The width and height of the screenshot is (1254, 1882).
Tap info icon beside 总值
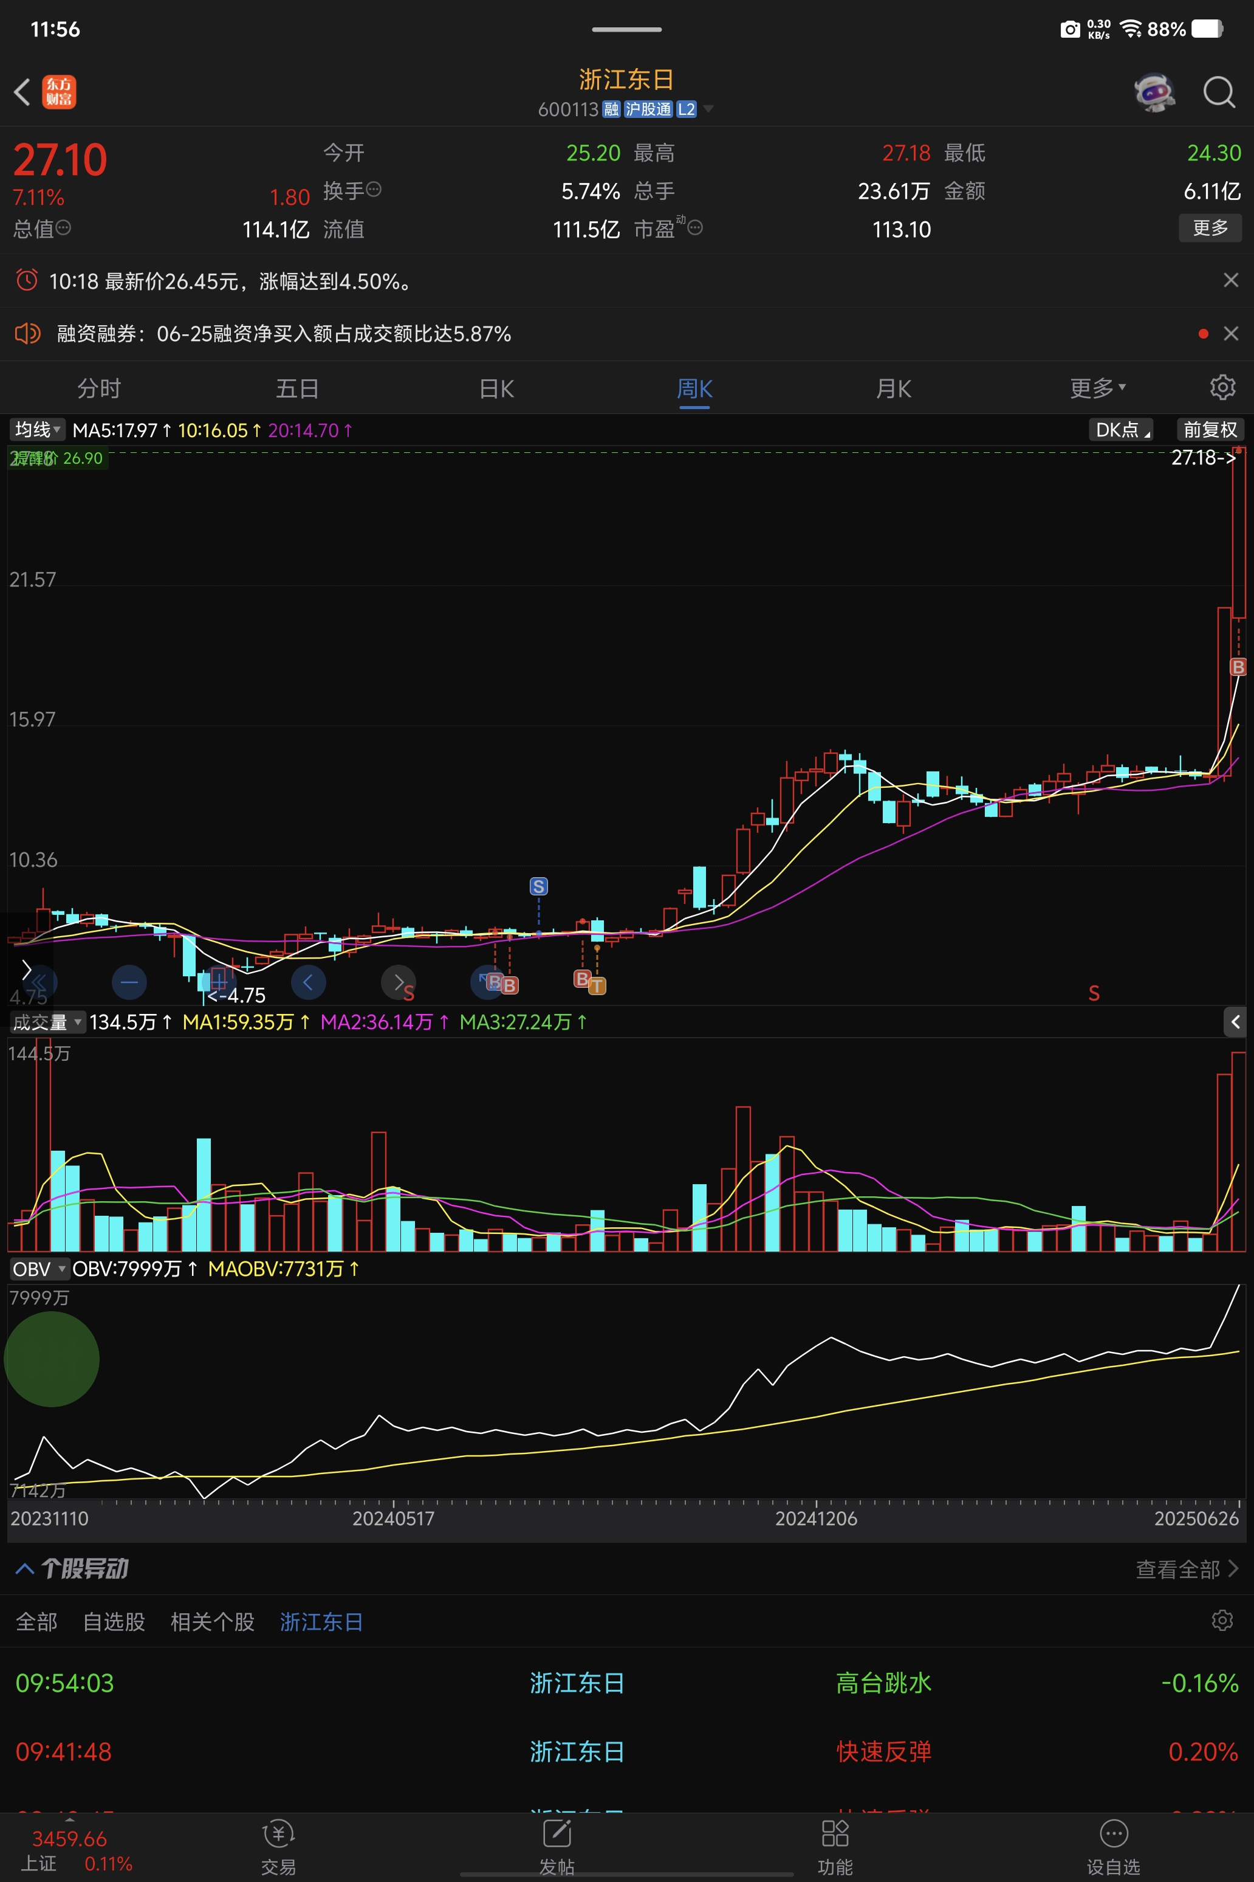click(63, 228)
